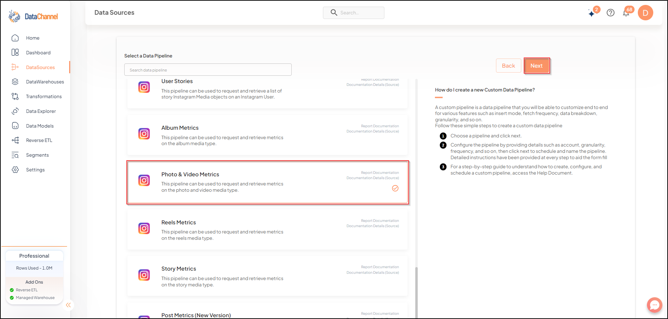This screenshot has width=668, height=319.
Task: Click the Data Sources page title
Action: pyautogui.click(x=114, y=13)
